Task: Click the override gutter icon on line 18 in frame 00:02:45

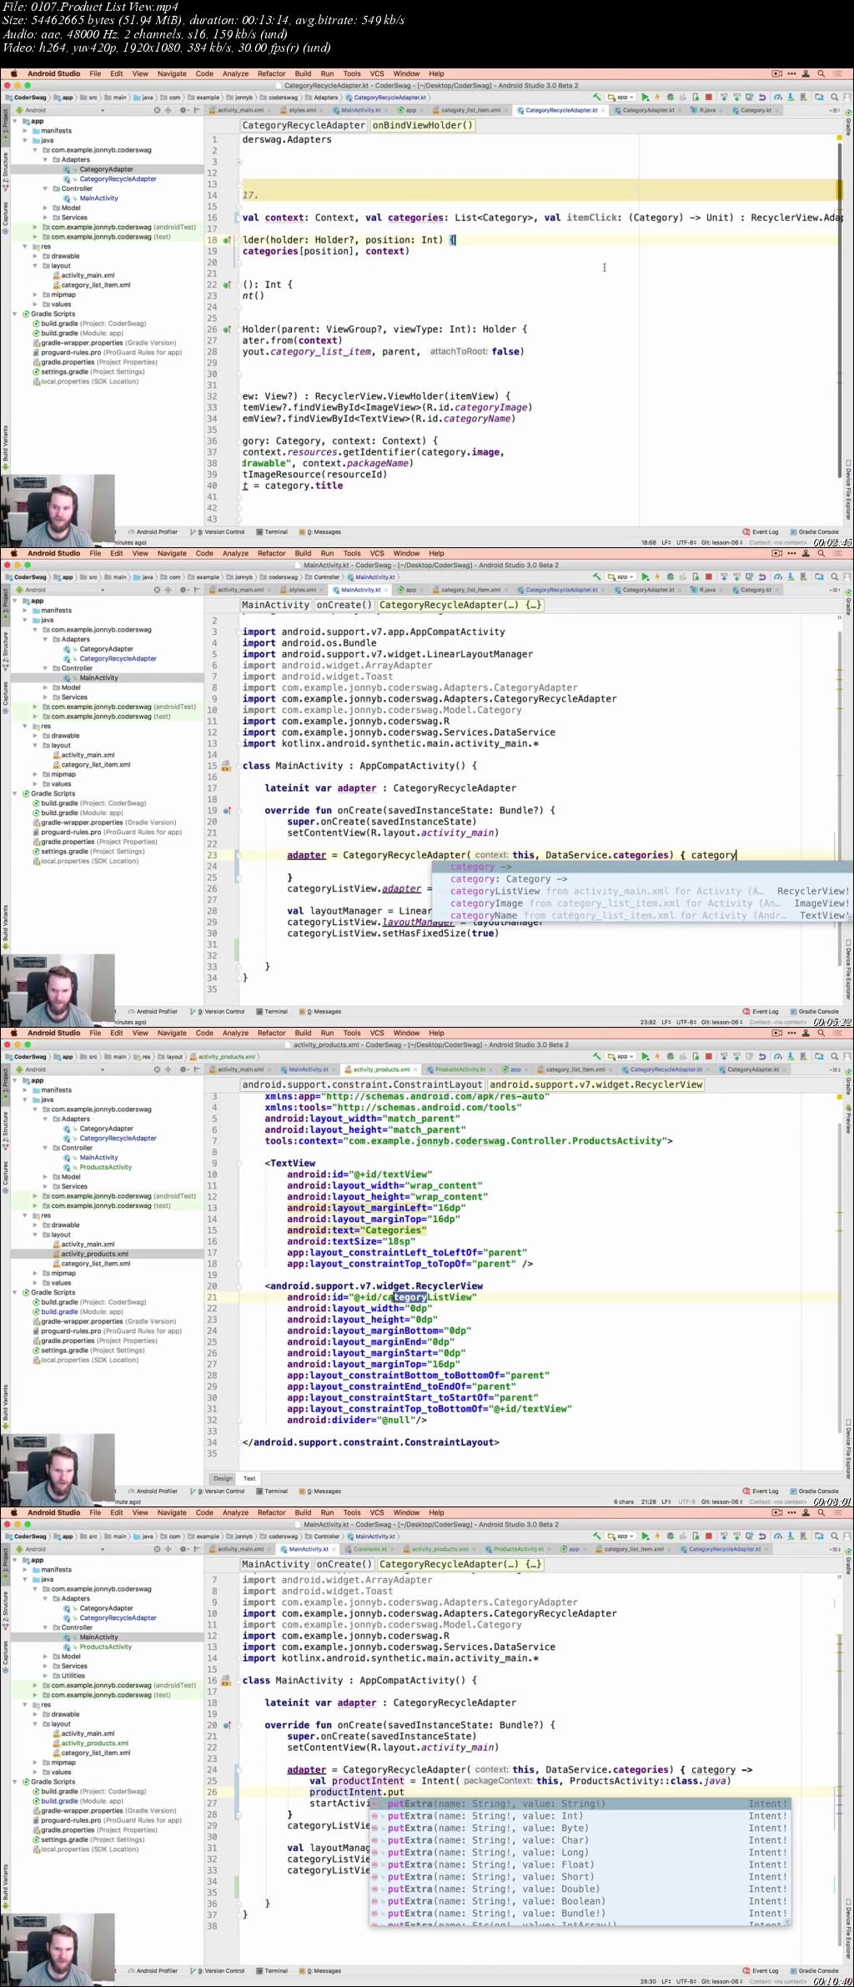Action: [227, 240]
